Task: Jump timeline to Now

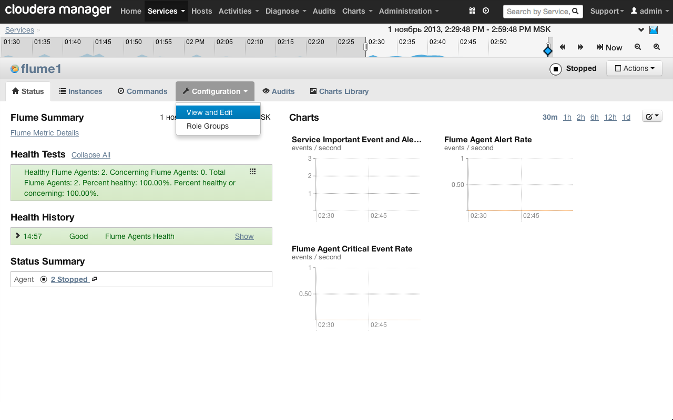Action: pos(609,47)
